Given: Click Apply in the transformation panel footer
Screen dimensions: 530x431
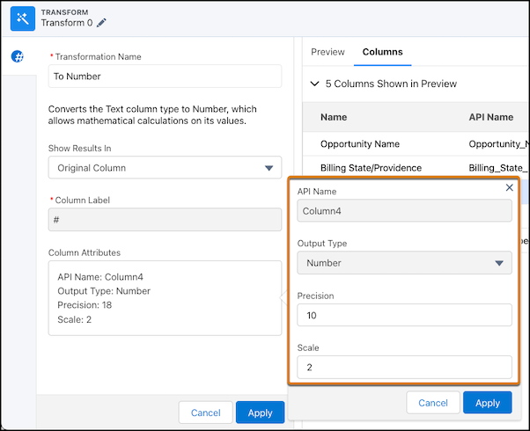Looking at the screenshot, I should pyautogui.click(x=260, y=413).
